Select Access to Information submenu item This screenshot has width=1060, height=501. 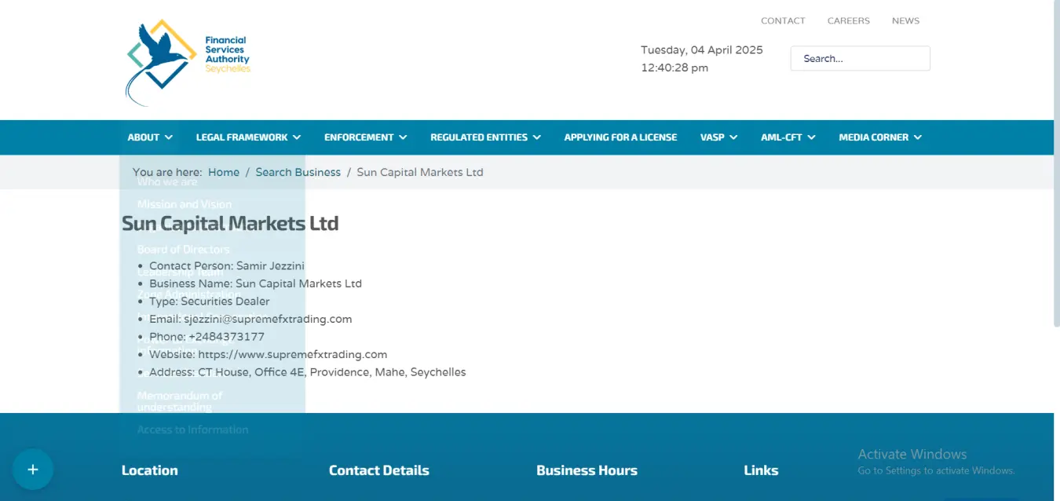coord(192,430)
